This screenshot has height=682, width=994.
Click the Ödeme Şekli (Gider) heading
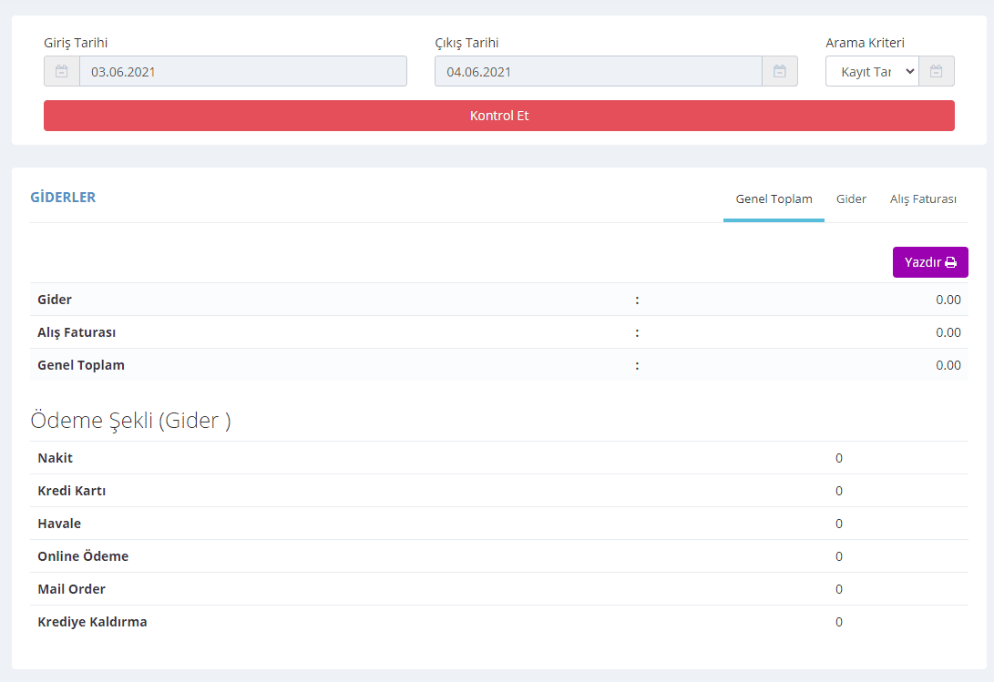click(130, 421)
